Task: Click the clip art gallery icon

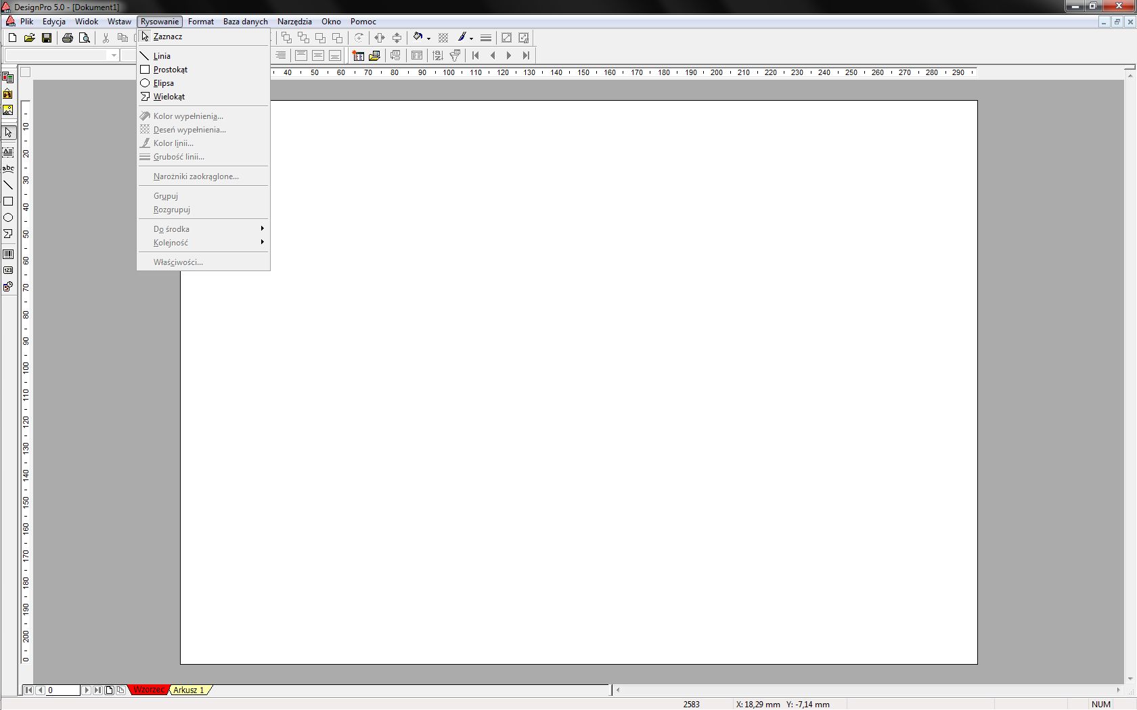Action: point(8,94)
